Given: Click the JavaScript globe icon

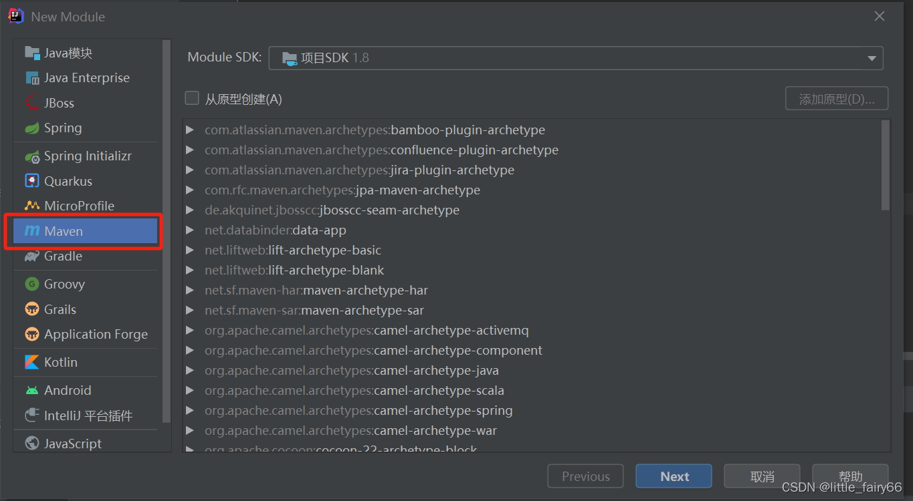Looking at the screenshot, I should pyautogui.click(x=32, y=444).
